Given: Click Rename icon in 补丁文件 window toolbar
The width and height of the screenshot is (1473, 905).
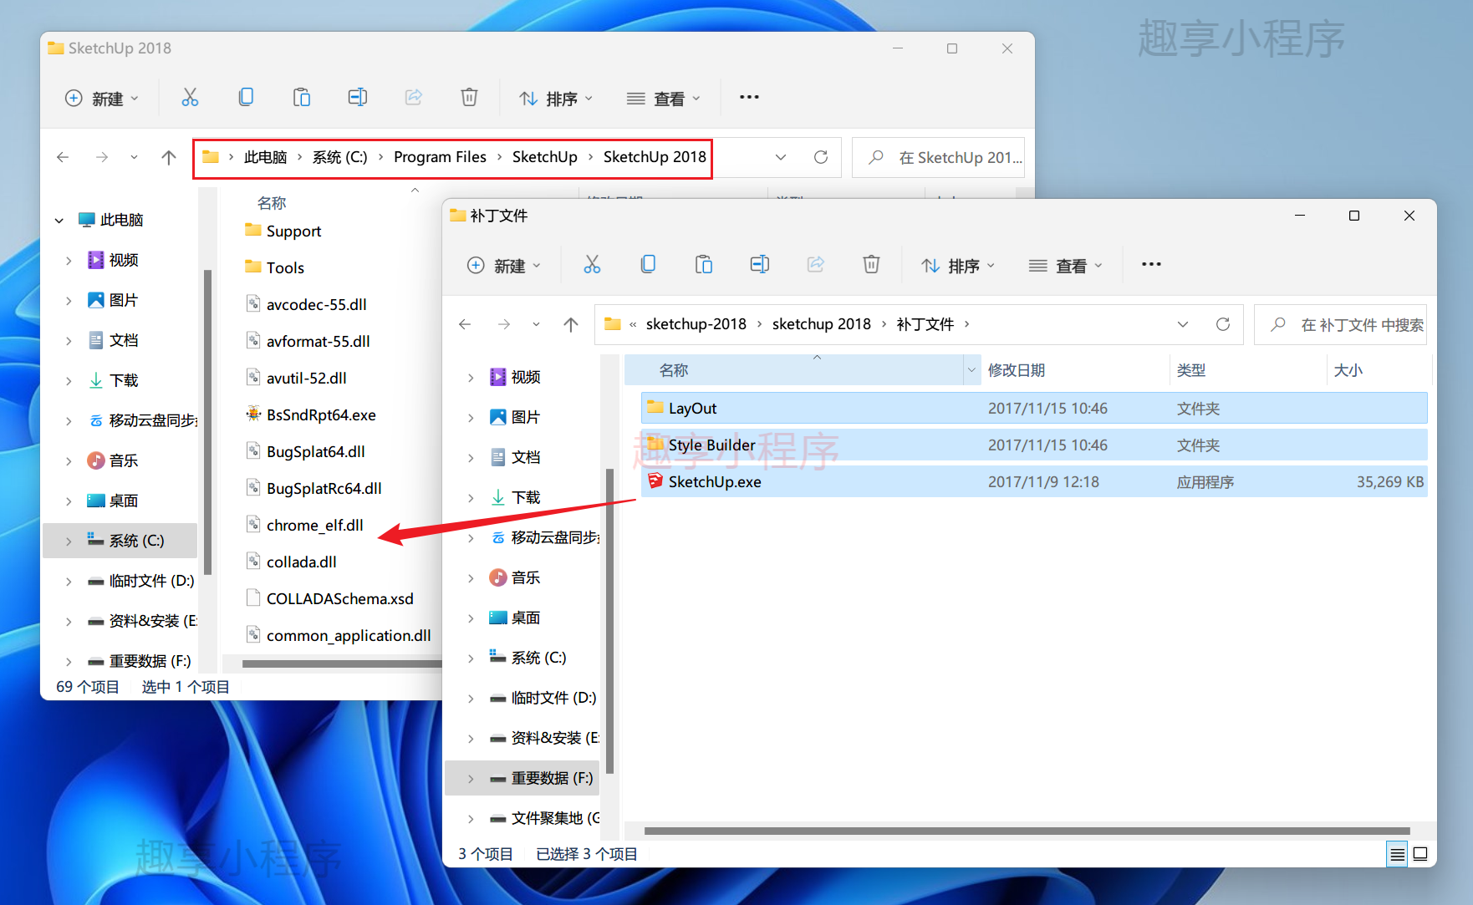Looking at the screenshot, I should 760,265.
